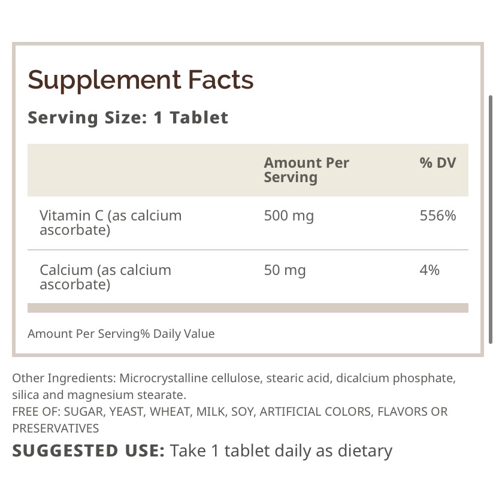
Task: Click the Other Ingredients label
Action: [63, 379]
